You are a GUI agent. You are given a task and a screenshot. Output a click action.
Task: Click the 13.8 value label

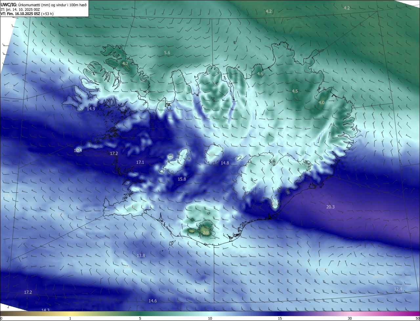coord(141,255)
